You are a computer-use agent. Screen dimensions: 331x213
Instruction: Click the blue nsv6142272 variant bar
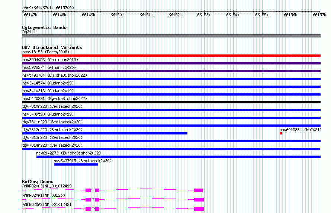(179, 157)
